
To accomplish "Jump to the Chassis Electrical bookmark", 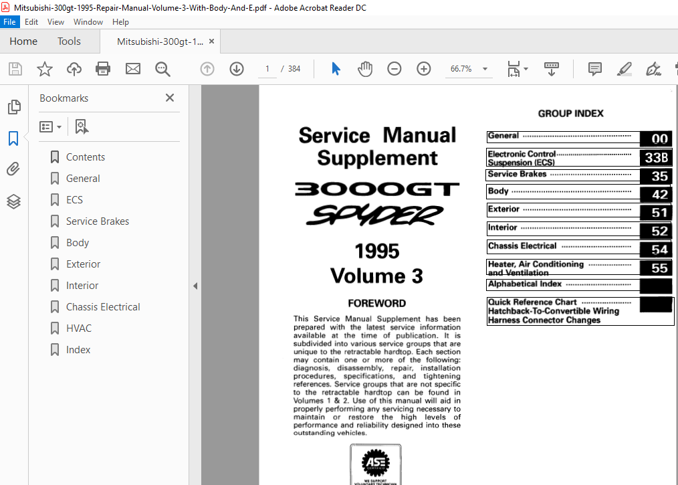I will pos(103,307).
